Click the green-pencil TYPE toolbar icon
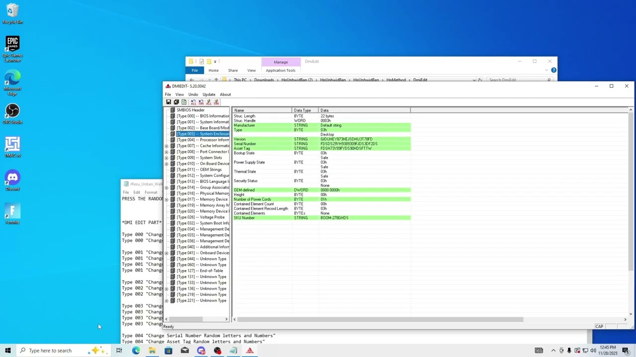The width and height of the screenshot is (636, 357). point(216,102)
